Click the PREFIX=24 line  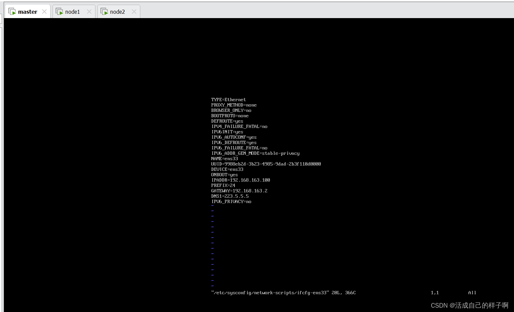pyautogui.click(x=223, y=185)
